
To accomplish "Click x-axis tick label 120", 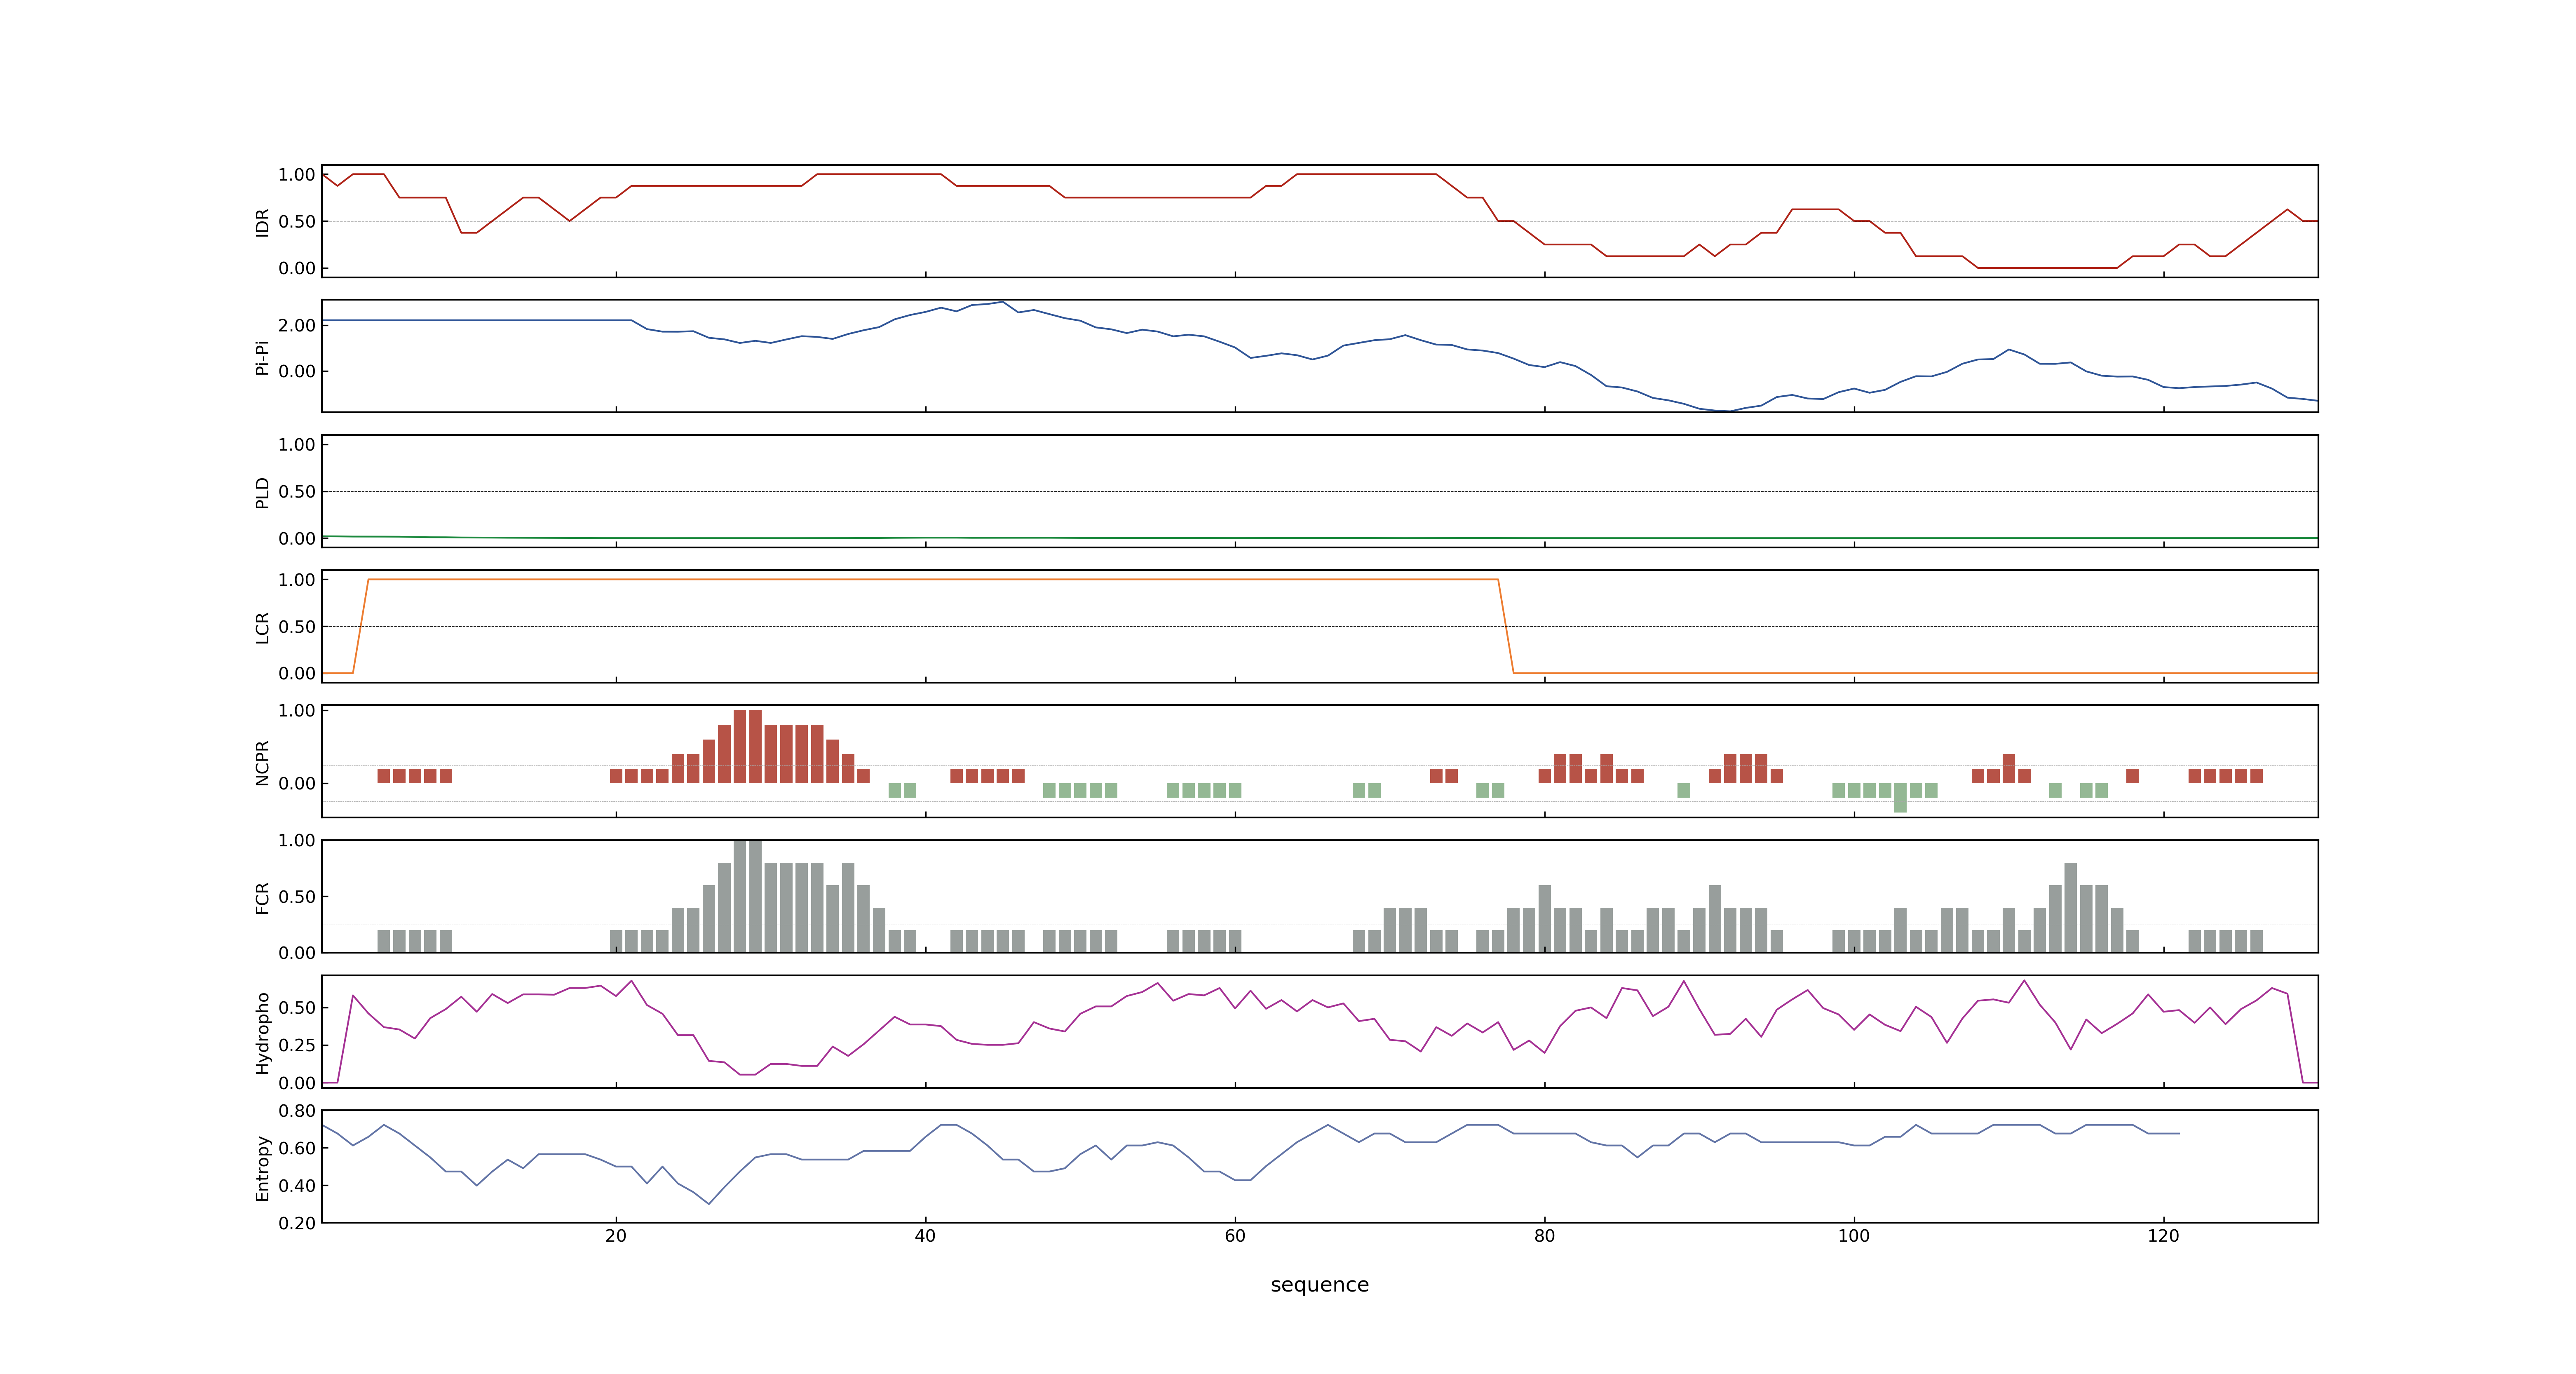I will 2163,1236.
